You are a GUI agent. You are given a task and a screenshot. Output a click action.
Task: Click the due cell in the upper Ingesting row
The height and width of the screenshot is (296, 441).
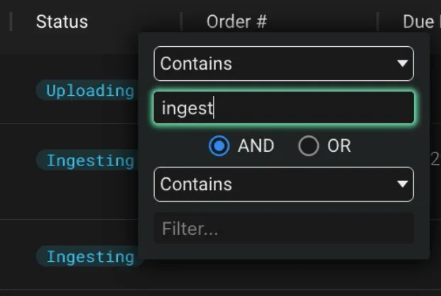(435, 160)
